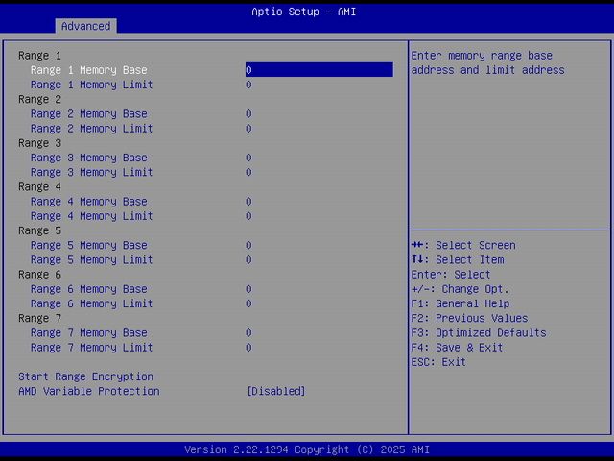The width and height of the screenshot is (614, 461).
Task: Click the up-down arrows Select Item hint
Action: pyautogui.click(x=458, y=260)
